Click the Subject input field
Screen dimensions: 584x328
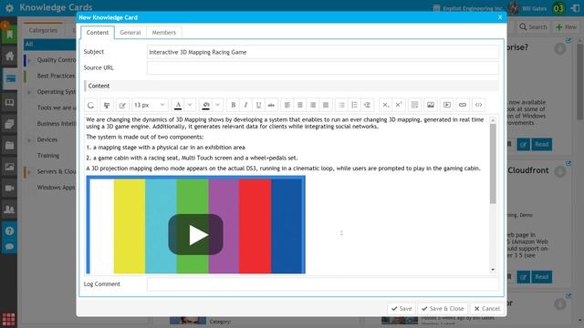(322, 52)
